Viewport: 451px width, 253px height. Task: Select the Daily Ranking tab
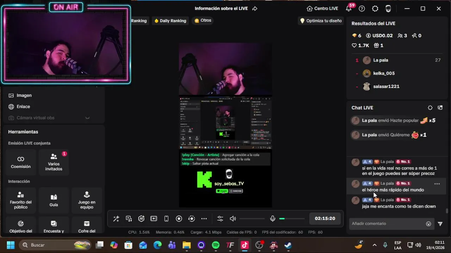point(170,21)
